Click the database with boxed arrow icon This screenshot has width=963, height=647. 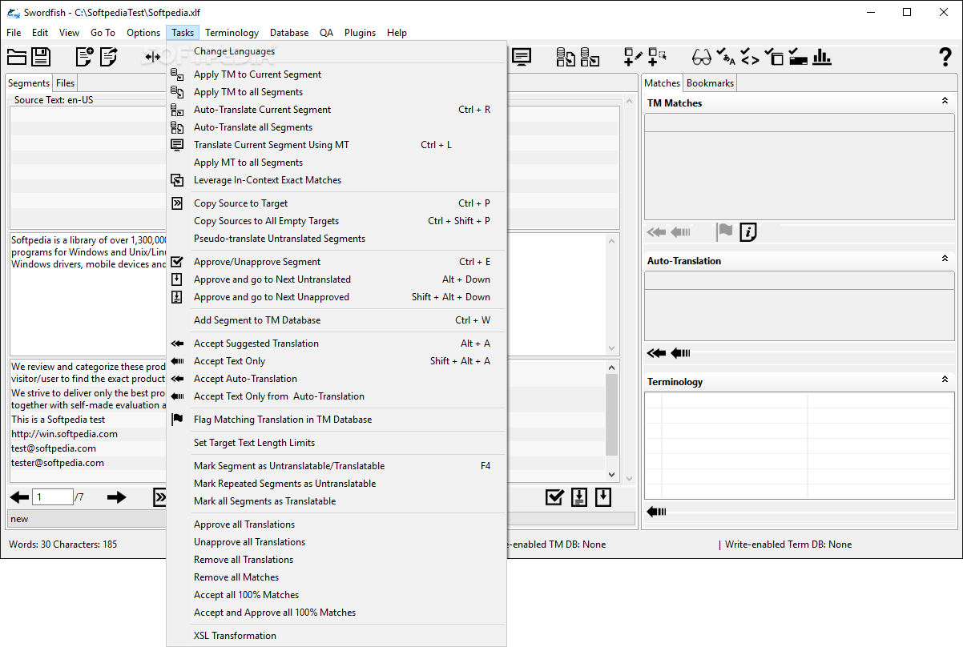click(x=590, y=57)
